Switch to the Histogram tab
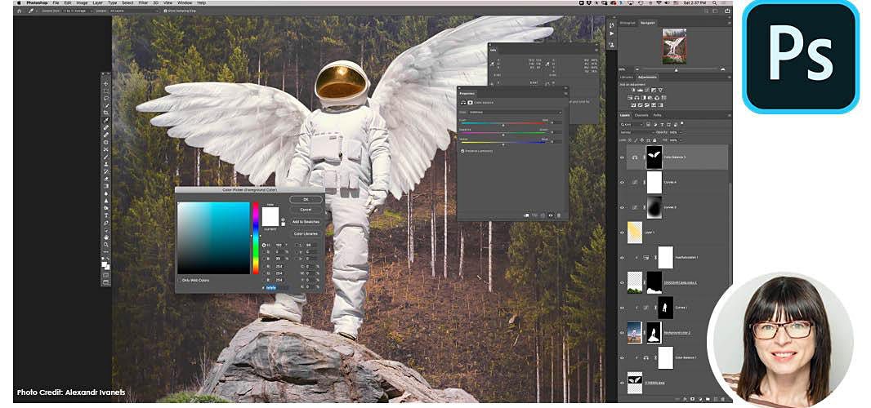This screenshot has height=408, width=871. click(x=628, y=23)
